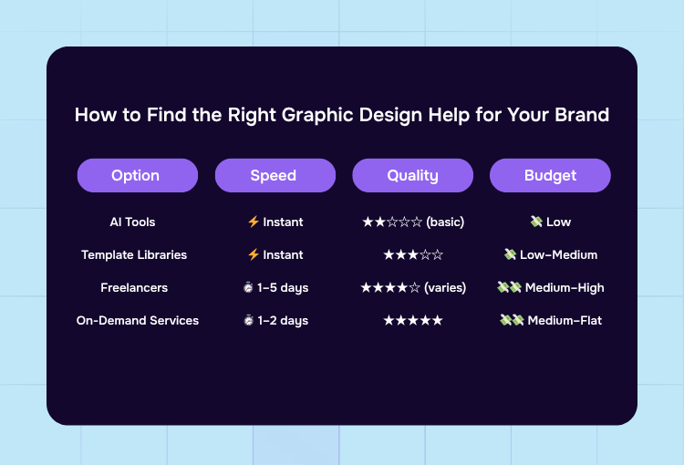
Task: Select the 'On-Demand Services' row label
Action: click(x=138, y=320)
